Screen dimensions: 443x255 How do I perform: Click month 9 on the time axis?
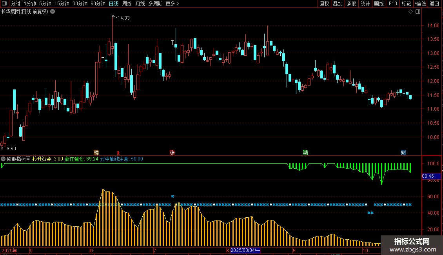[x=294, y=250]
